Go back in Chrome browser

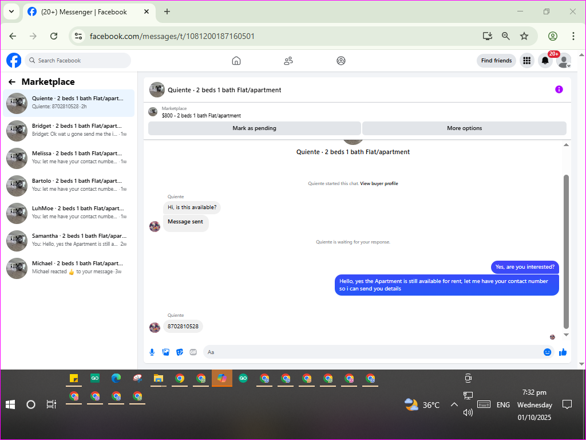coord(13,36)
